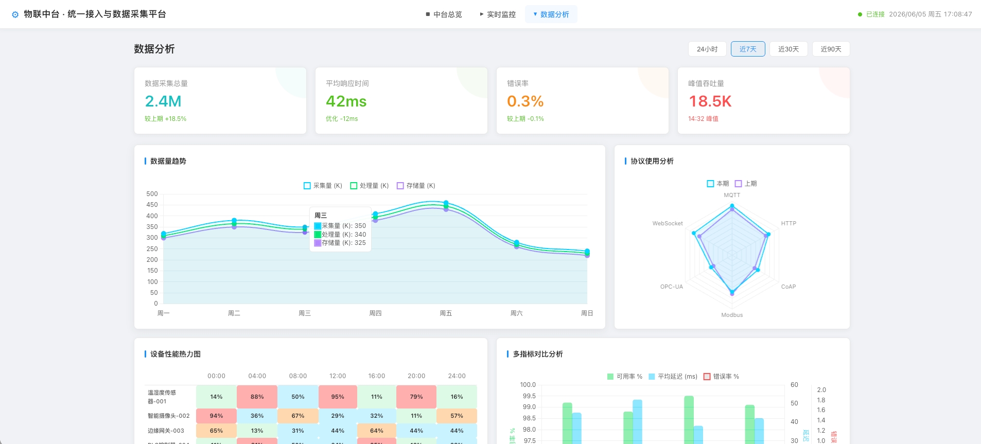Click the 88% heatmap cell
981x444 pixels.
tap(257, 397)
